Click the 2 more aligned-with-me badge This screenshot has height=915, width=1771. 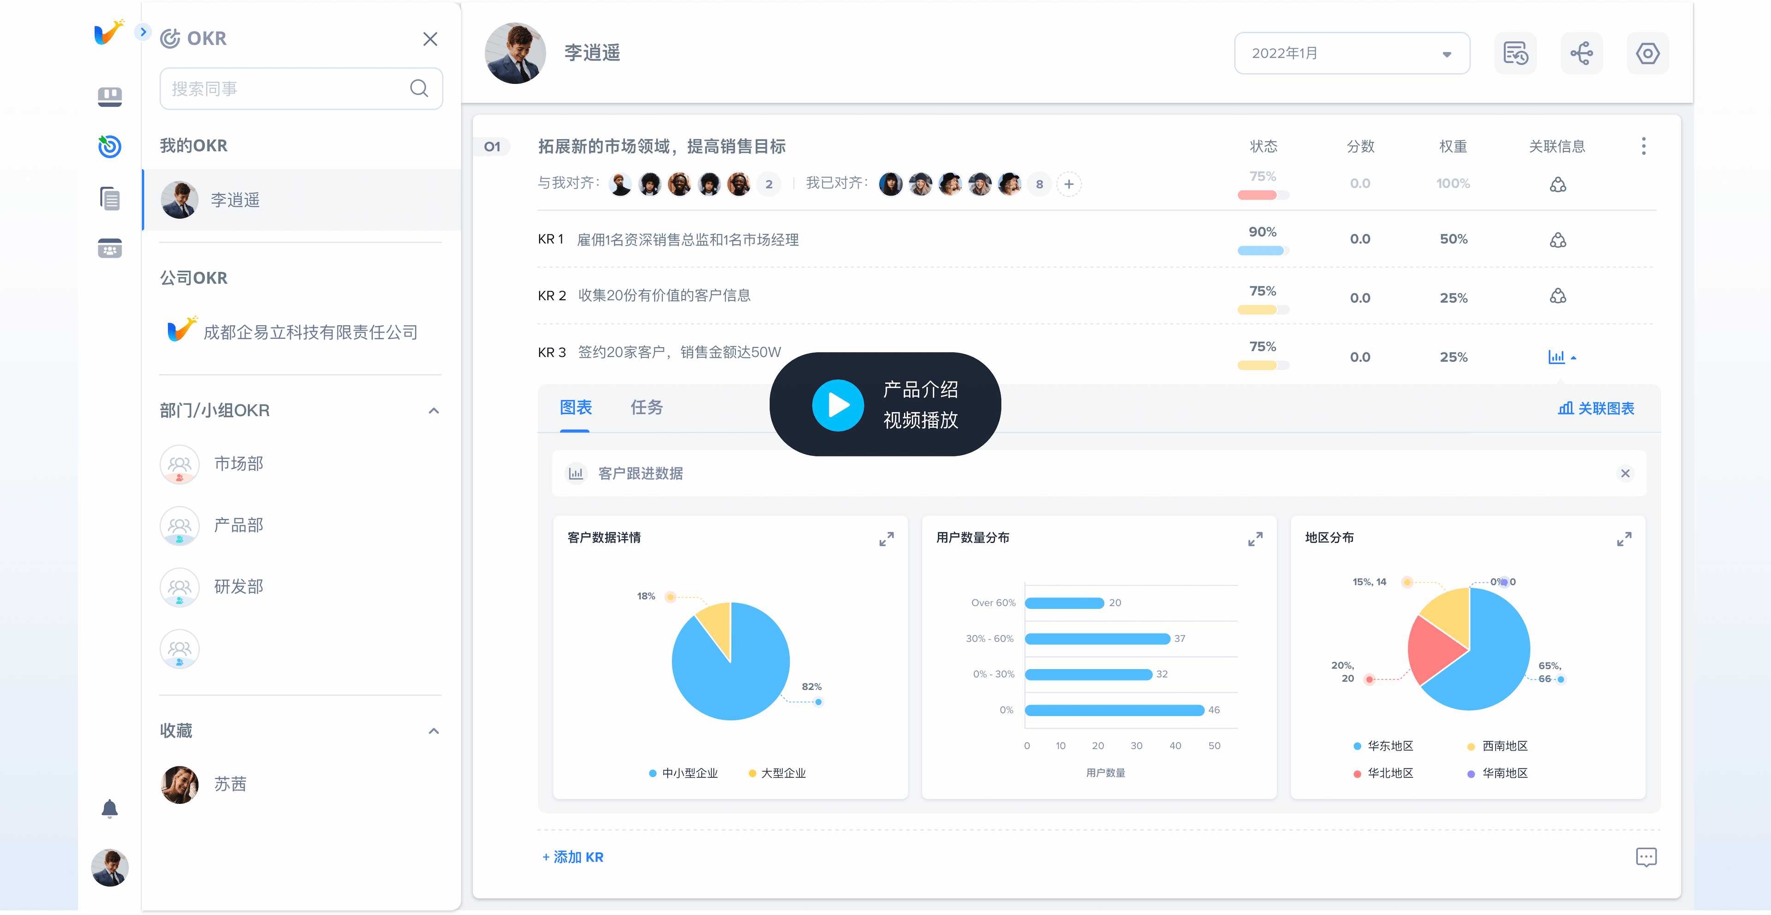click(x=769, y=184)
